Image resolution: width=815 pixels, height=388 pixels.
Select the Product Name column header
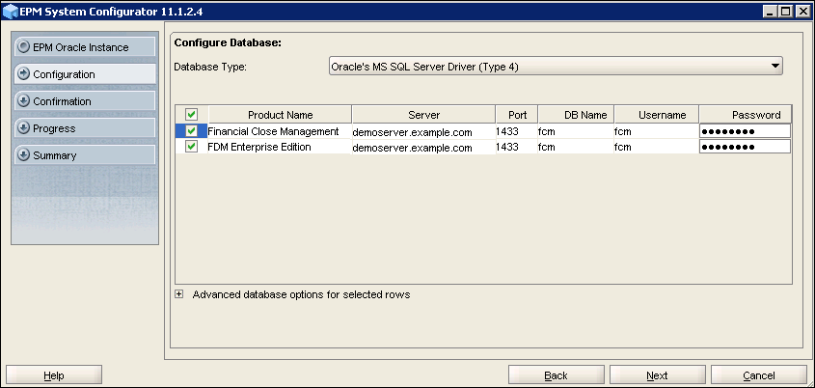[x=280, y=115]
